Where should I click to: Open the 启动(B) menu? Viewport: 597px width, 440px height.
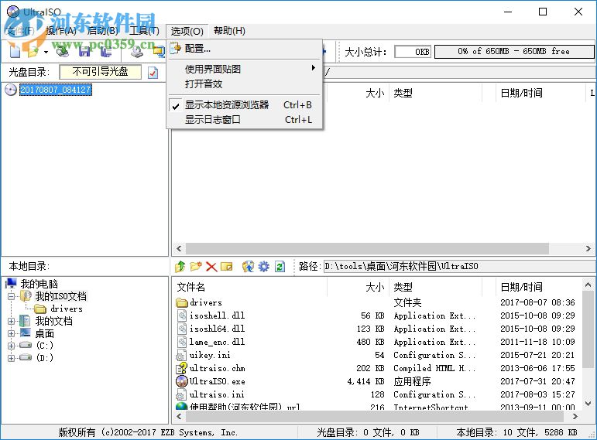pyautogui.click(x=102, y=31)
